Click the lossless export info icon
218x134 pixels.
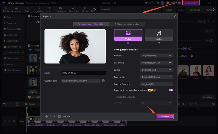tap(155, 90)
